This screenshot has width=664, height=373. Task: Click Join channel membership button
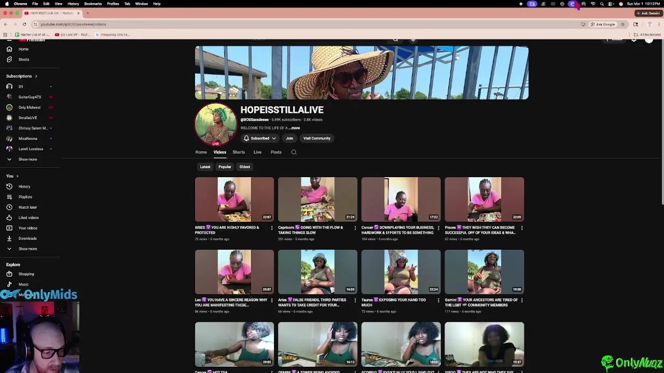pos(289,138)
